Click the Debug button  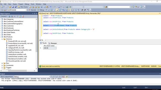pos(41,10)
